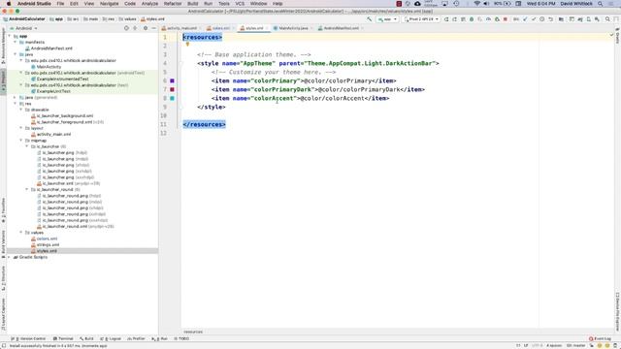Viewport: 621px width, 349px height.
Task: Open the app run configuration dropdown
Action: tap(387, 19)
